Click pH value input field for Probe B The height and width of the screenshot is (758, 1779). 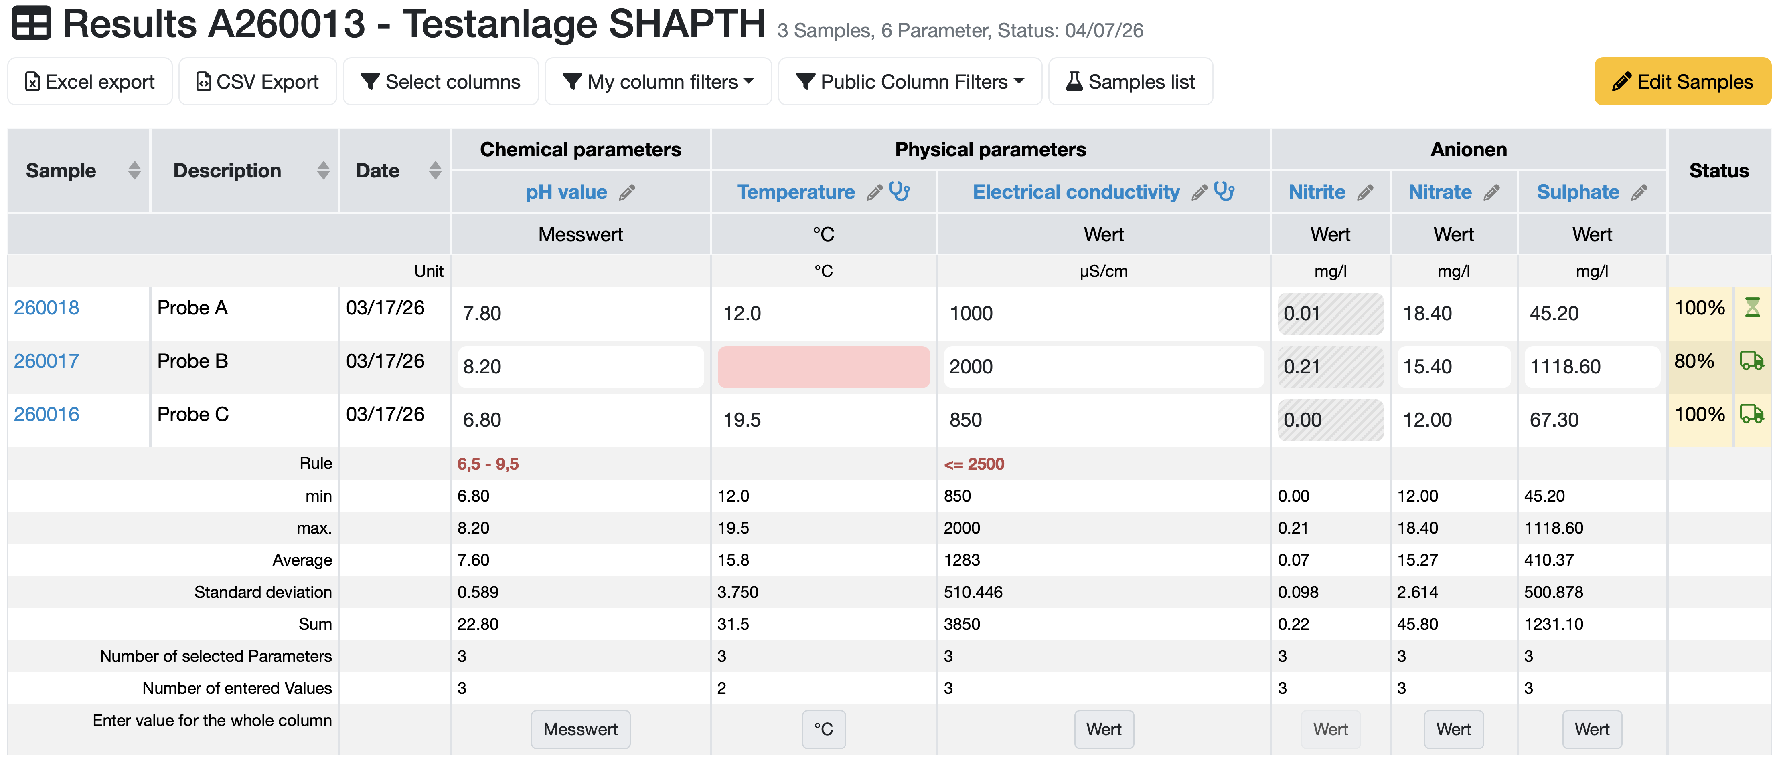click(580, 367)
